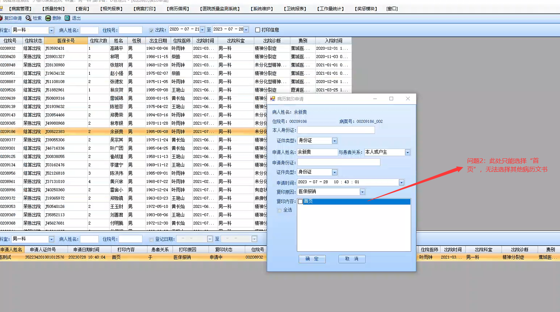Tick the 登记日期 checkbox in lower filter
The height and width of the screenshot is (312, 560).
(151, 239)
